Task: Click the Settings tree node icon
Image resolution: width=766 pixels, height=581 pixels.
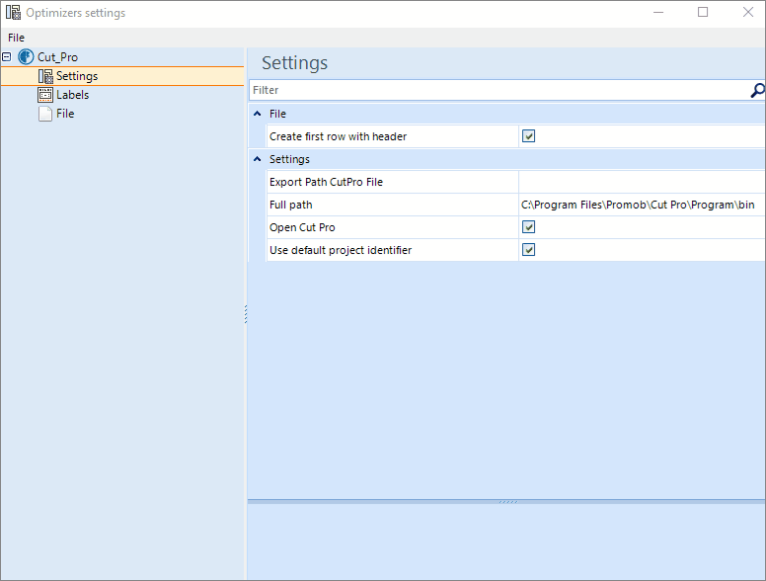Action: point(45,76)
